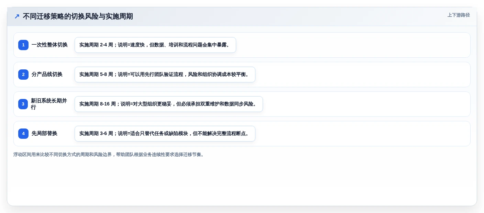This screenshot has height=213, width=484.
Task: Click the footnote starting with 浮动区间用来比较
Action: [x=109, y=155]
